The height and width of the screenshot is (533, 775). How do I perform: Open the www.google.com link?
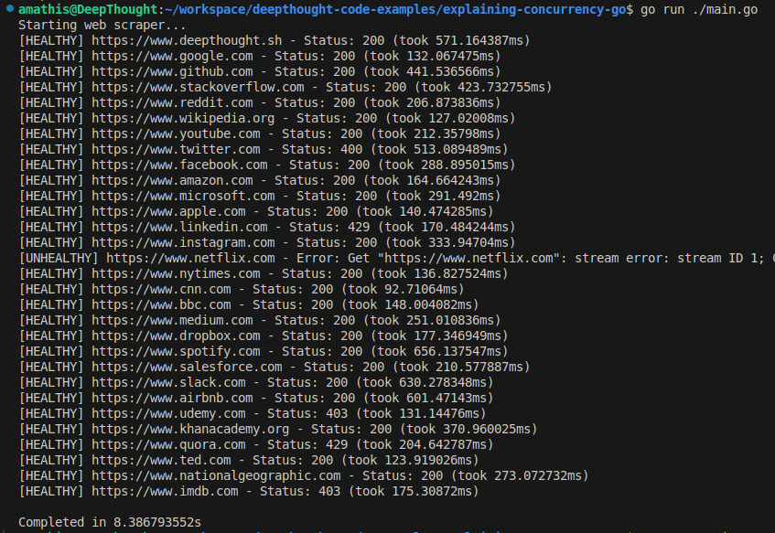[173, 57]
